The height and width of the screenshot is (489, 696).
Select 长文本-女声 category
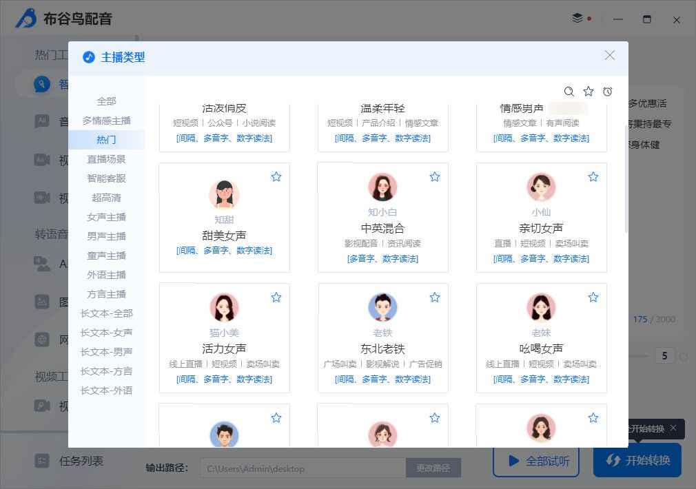(107, 333)
